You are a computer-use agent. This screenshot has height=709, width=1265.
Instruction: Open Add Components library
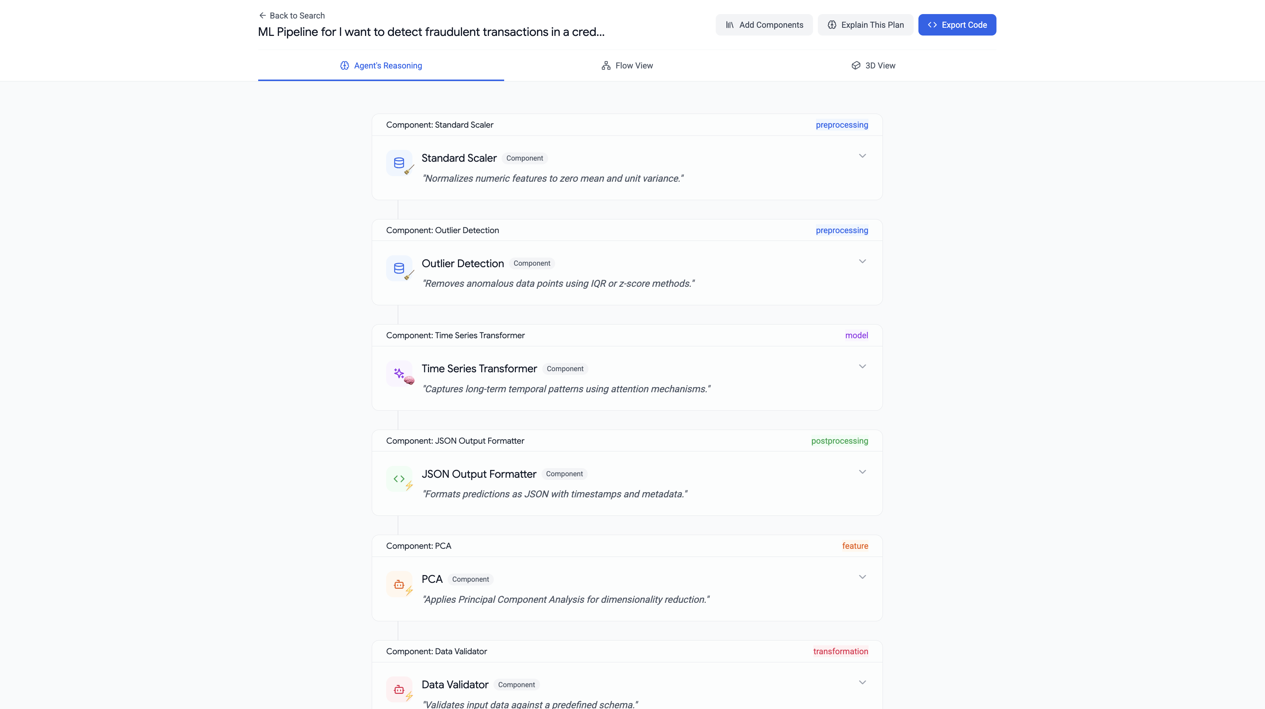point(764,25)
